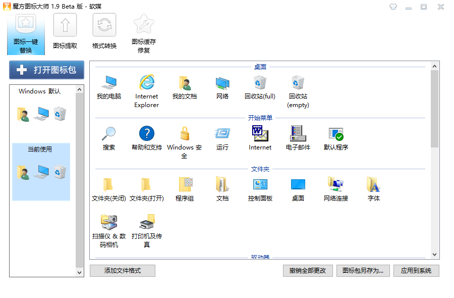Select the 运行 icon
Image resolution: width=454 pixels, height=298 pixels.
pos(222,132)
